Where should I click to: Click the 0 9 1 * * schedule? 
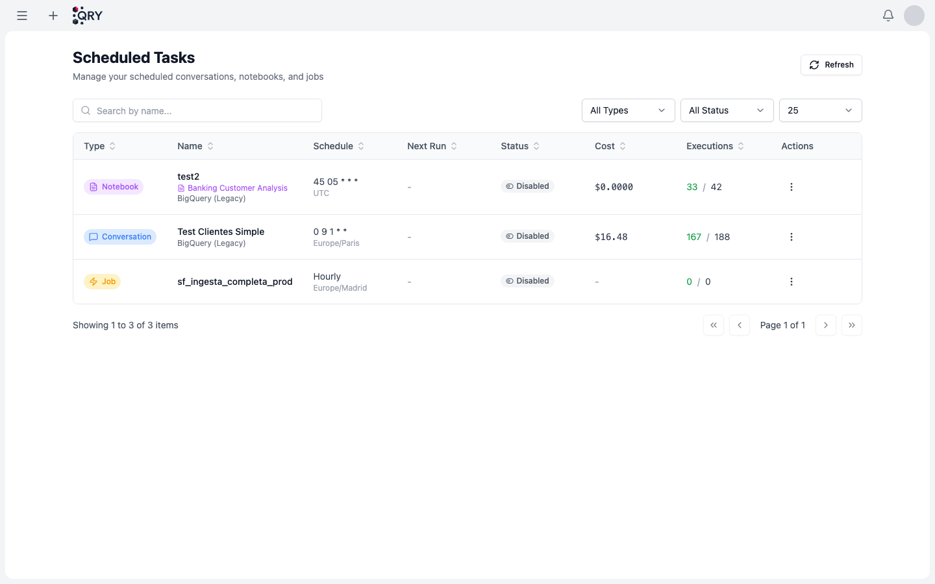point(330,232)
